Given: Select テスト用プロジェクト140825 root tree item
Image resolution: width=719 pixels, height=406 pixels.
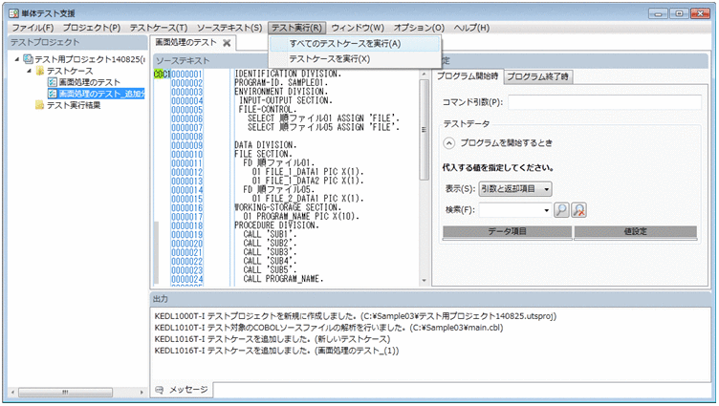Looking at the screenshot, I should pyautogui.click(x=90, y=59).
